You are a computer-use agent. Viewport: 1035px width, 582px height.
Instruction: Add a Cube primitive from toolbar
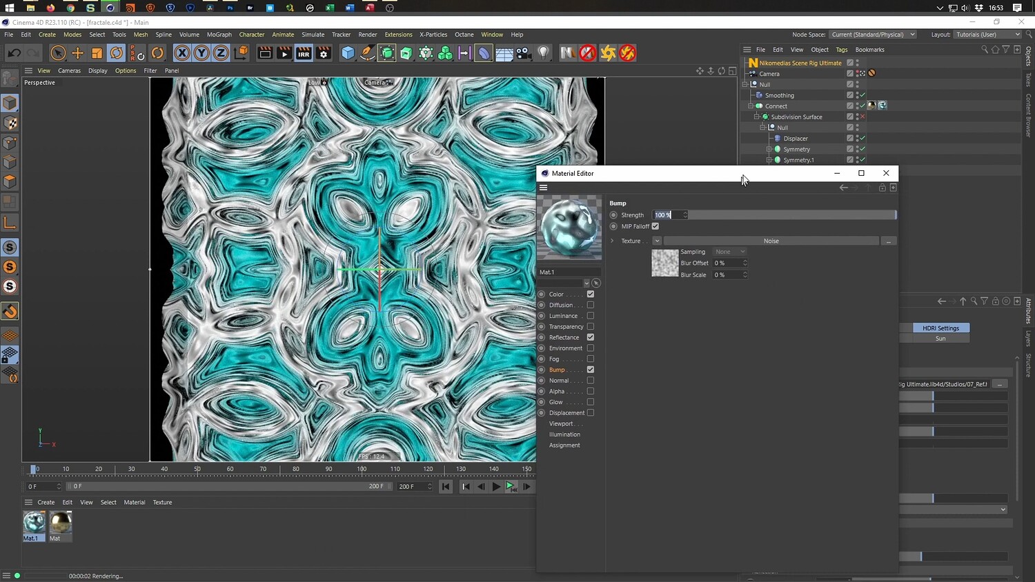[348, 53]
